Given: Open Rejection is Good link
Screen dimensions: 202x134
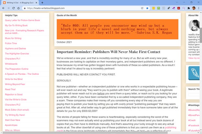Looking at the screenshot, I should tap(14, 94).
